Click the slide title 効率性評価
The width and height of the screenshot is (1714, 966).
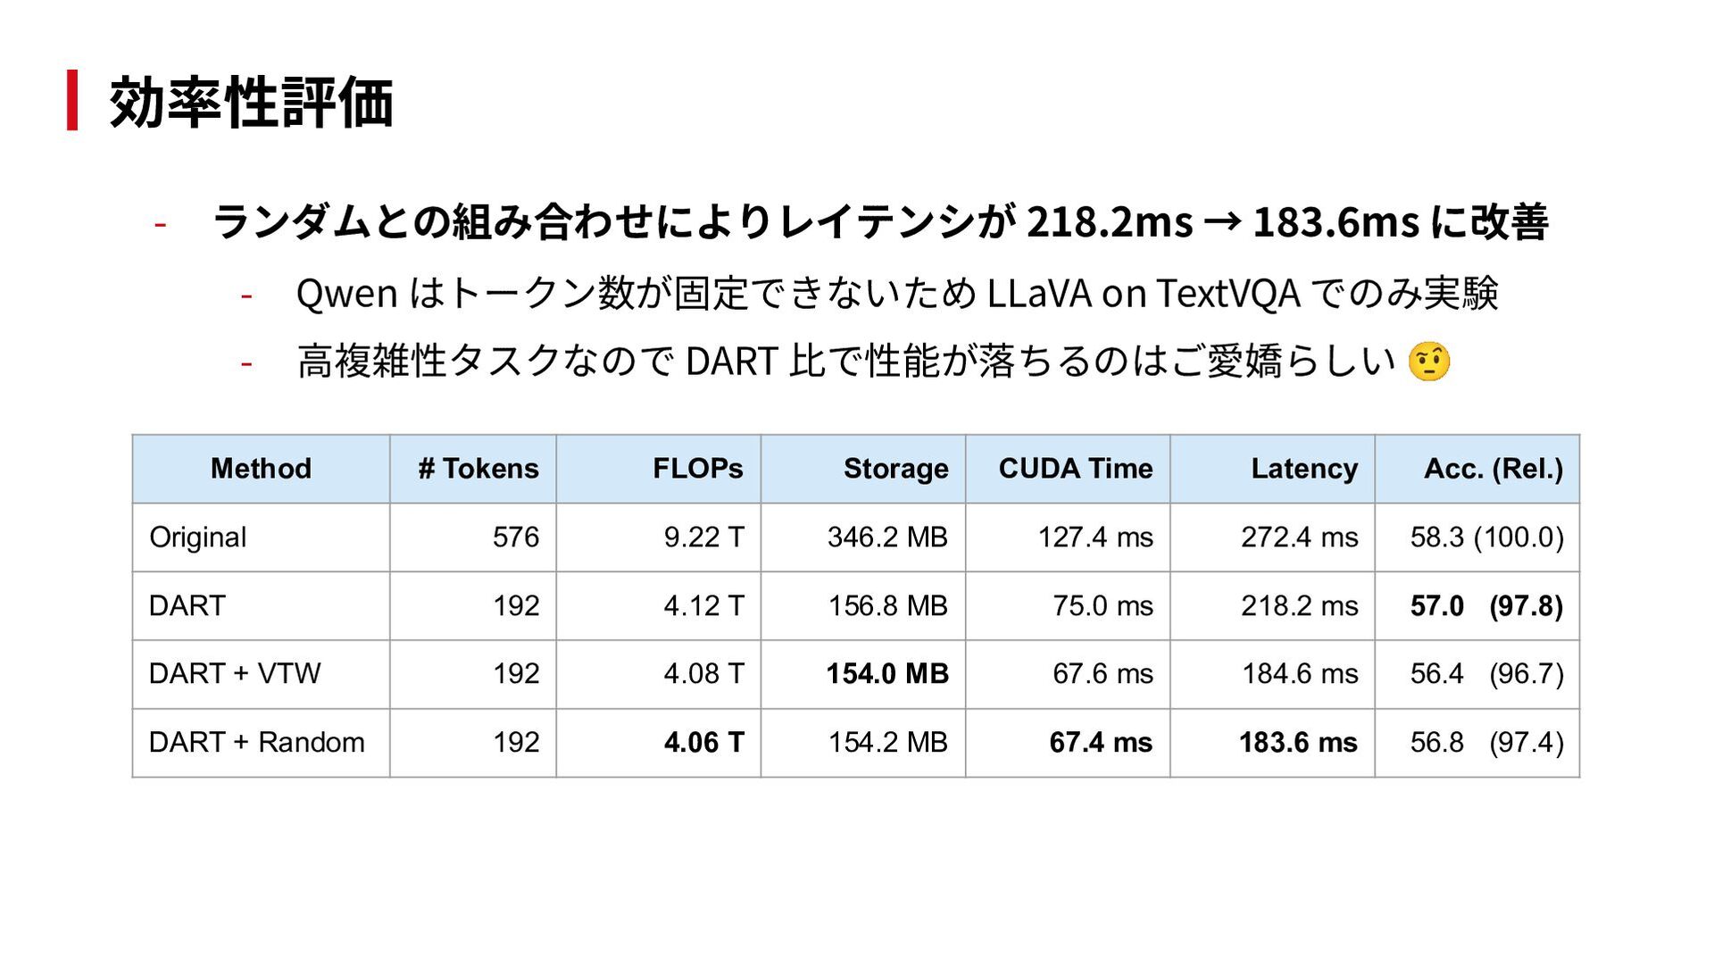tap(252, 102)
